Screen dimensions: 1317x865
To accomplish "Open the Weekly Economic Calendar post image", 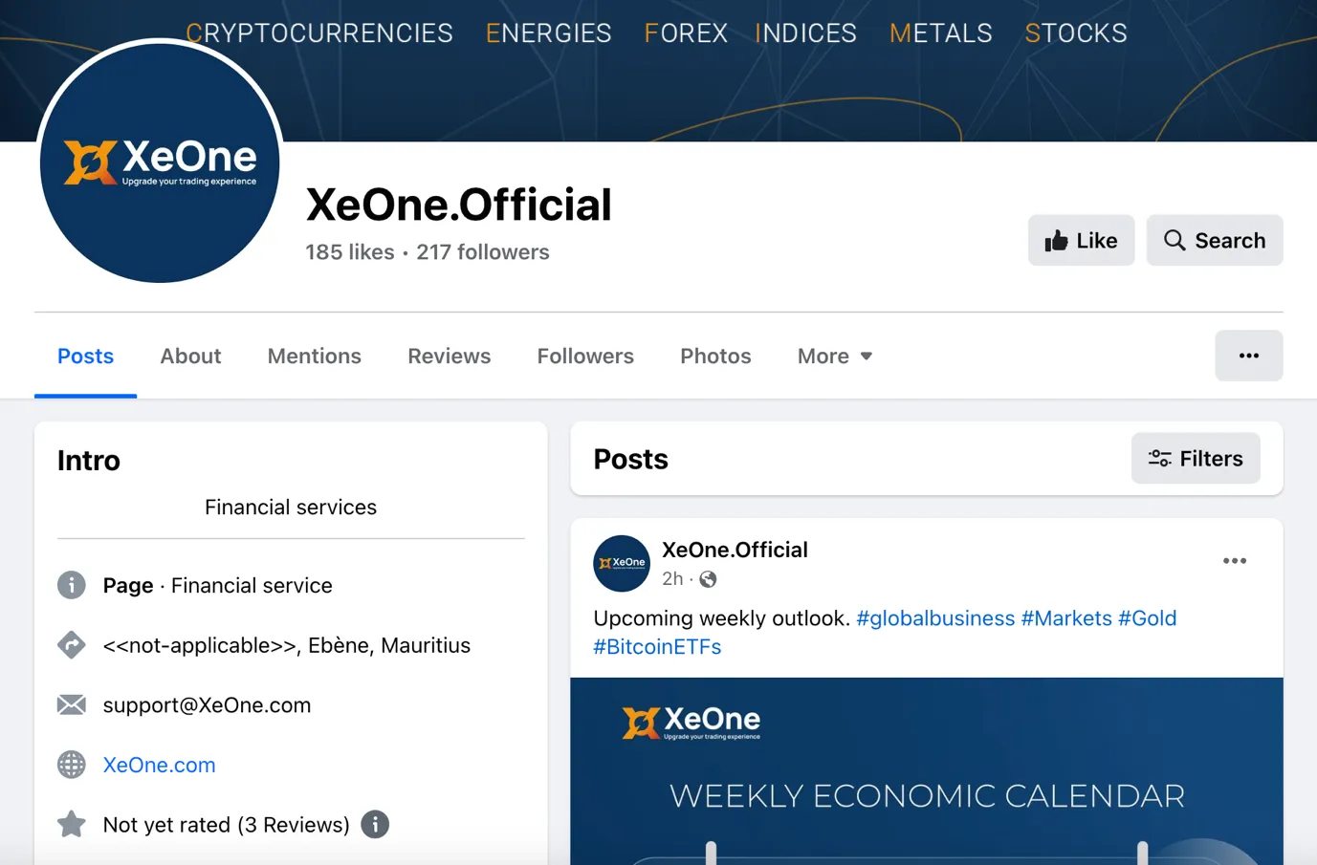I will click(x=927, y=771).
